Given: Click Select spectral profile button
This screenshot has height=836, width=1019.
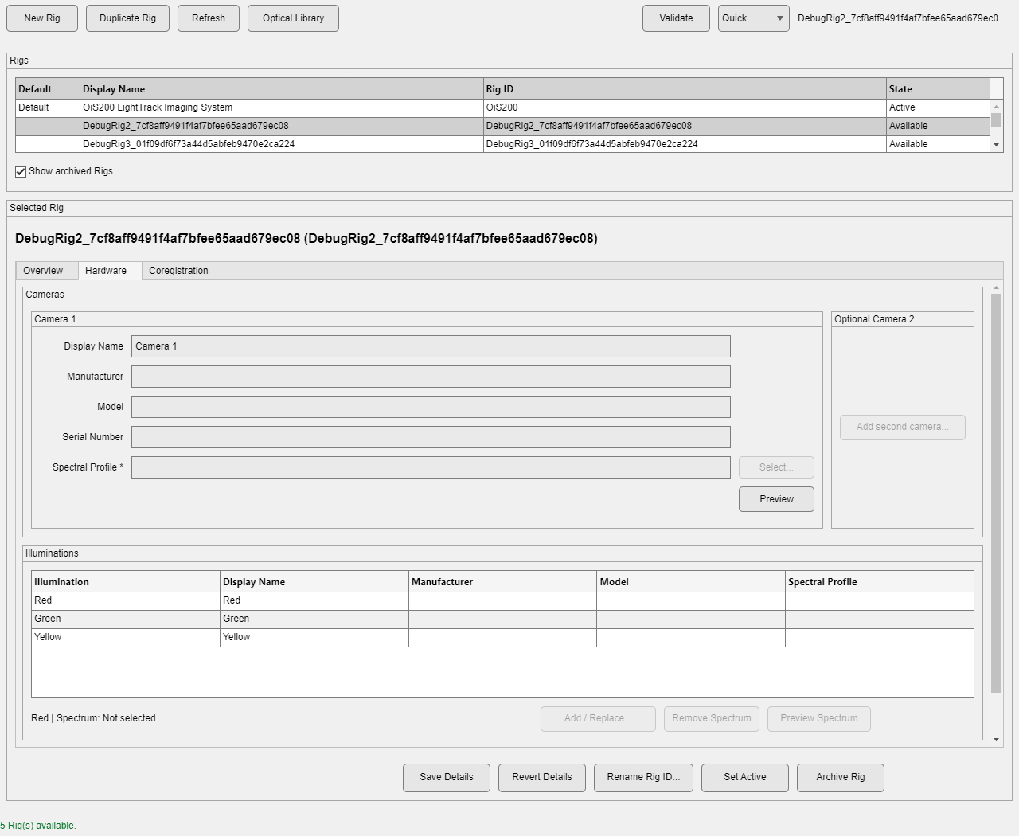Looking at the screenshot, I should click(776, 467).
